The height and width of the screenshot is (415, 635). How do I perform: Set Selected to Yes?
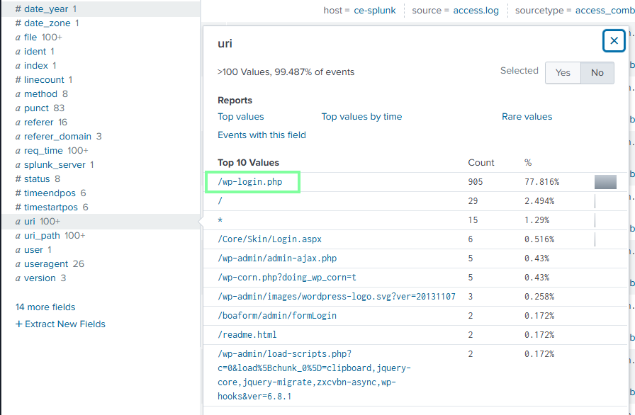tap(563, 73)
